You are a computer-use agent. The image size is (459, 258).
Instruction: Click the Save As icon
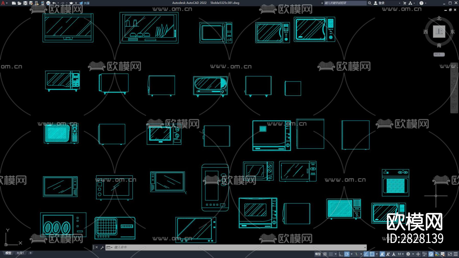(x=31, y=3)
